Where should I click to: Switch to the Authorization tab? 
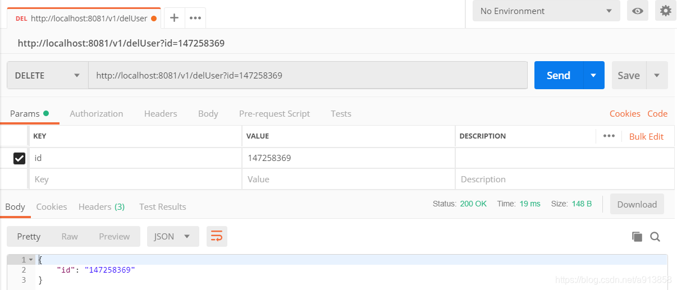point(97,113)
